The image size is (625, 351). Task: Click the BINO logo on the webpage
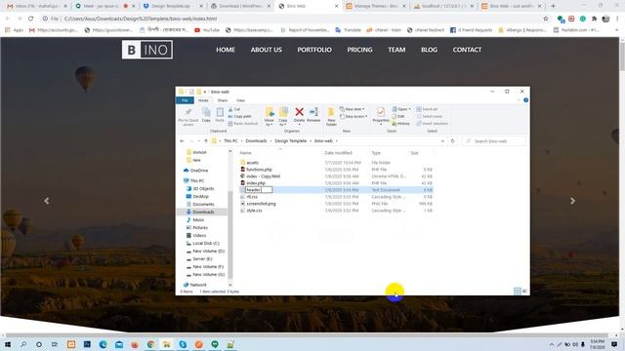[147, 50]
